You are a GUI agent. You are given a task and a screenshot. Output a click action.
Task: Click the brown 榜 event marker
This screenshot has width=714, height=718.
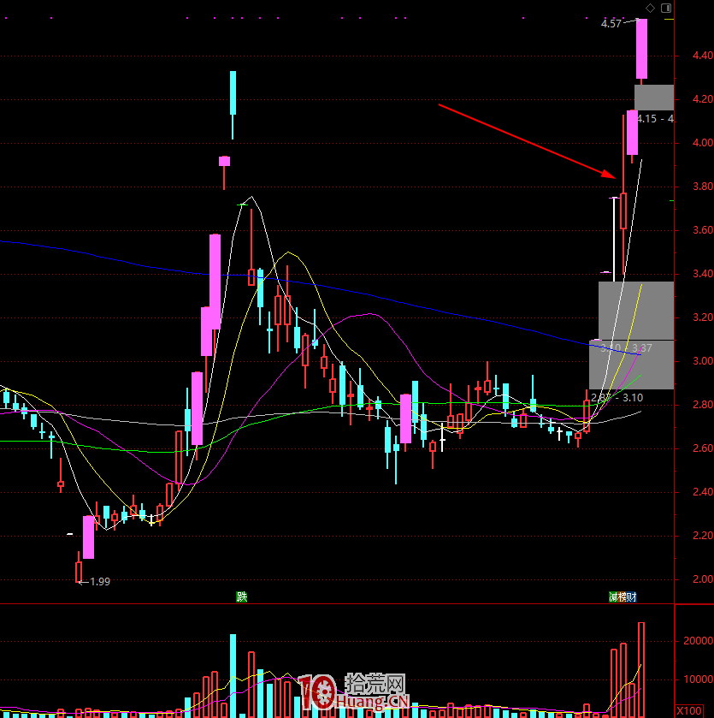pyautogui.click(x=623, y=596)
